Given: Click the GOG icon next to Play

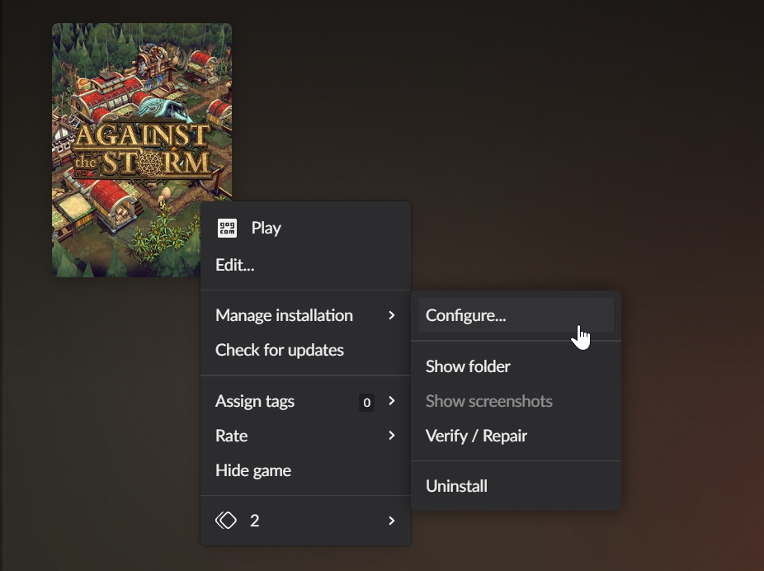Looking at the screenshot, I should pos(227,228).
